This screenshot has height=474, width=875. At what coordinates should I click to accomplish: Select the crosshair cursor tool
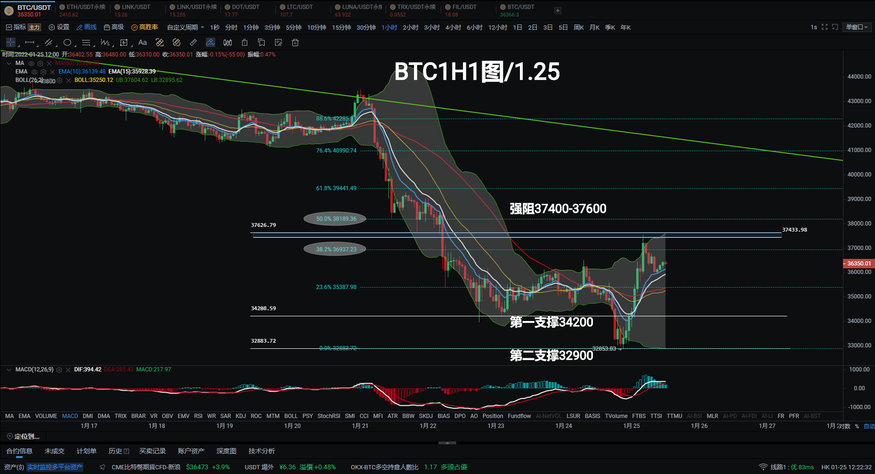click(10, 43)
